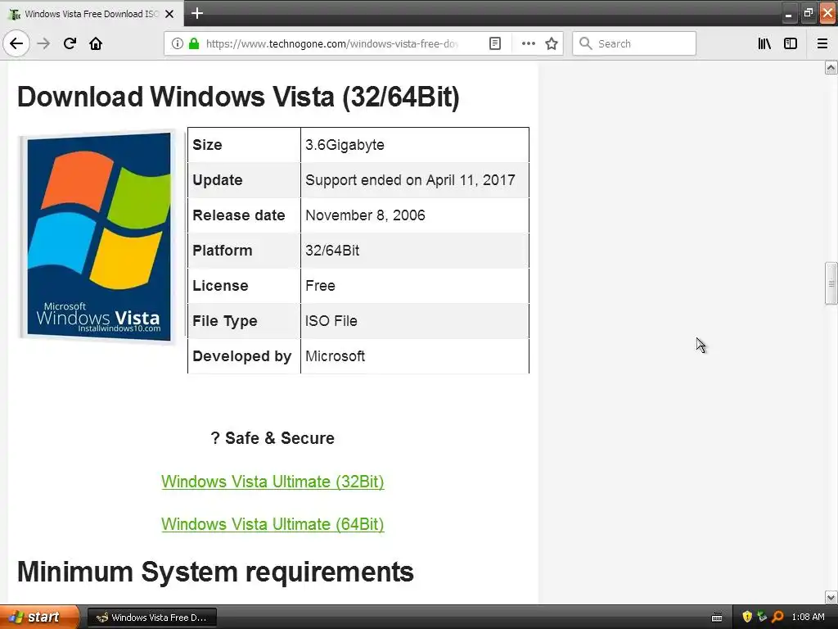Click the 'Free' license value cell

point(415,286)
